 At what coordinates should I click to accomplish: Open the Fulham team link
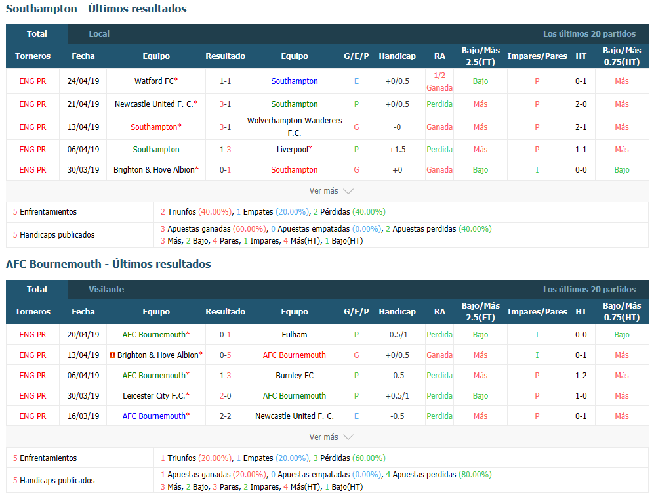(295, 335)
